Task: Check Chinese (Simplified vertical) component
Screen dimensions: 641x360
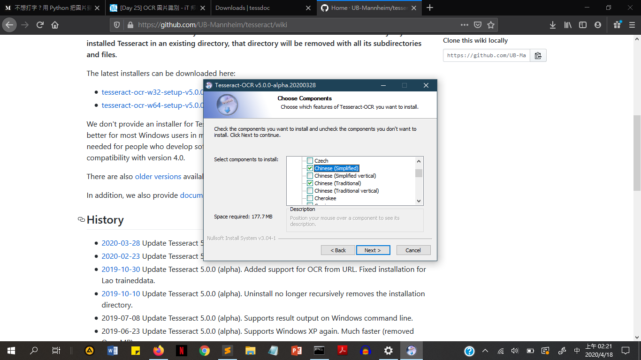Action: pyautogui.click(x=310, y=176)
